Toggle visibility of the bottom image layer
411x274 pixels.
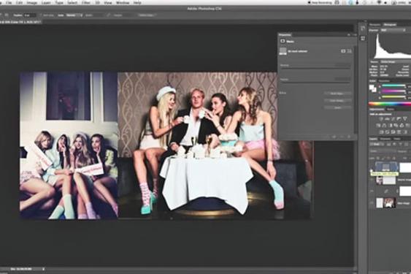point(372,203)
